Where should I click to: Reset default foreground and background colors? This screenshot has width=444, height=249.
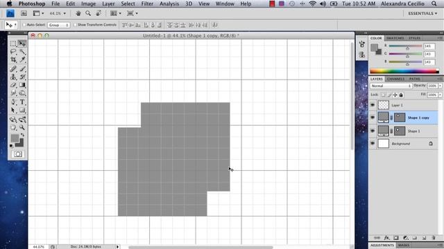click(11, 146)
